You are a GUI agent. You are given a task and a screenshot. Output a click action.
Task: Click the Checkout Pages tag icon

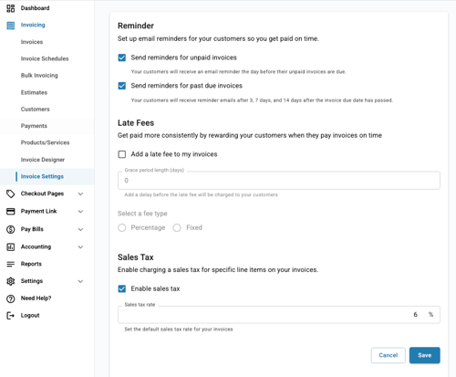point(11,194)
